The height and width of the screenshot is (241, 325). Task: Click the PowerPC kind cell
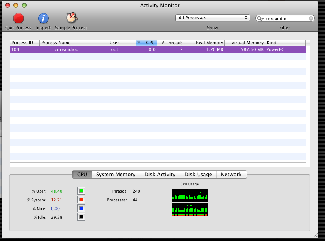tap(275, 49)
